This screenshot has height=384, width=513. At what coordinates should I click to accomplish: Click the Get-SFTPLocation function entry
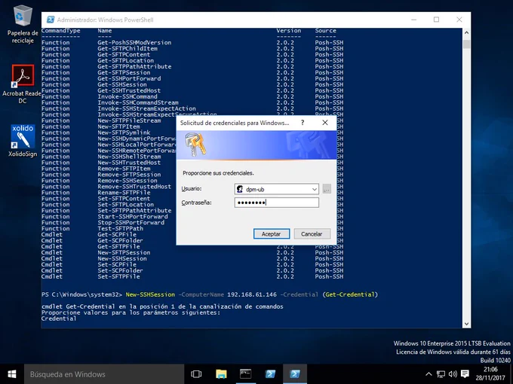pos(126,60)
